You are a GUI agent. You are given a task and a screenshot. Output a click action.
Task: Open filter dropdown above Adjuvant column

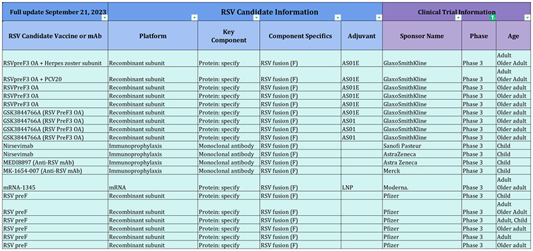tap(379, 18)
